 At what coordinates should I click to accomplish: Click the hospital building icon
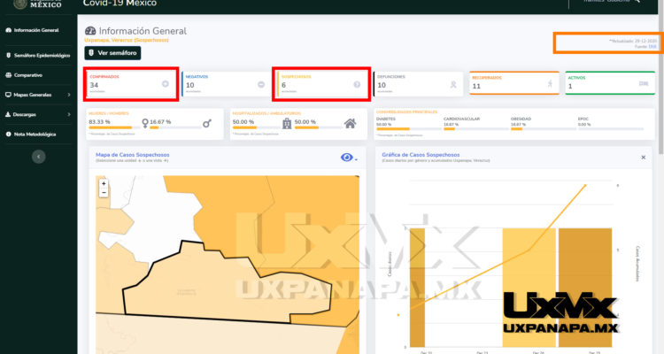pos(287,123)
